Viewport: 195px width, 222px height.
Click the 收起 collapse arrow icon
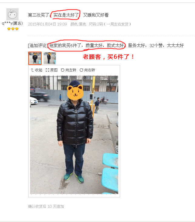coord(32,70)
